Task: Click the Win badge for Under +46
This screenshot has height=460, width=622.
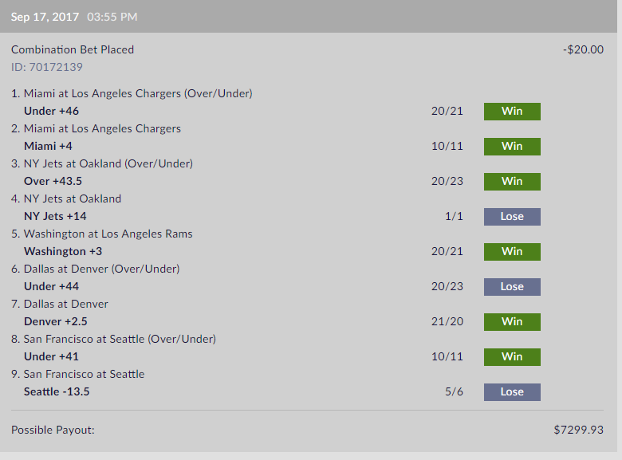Action: click(512, 112)
